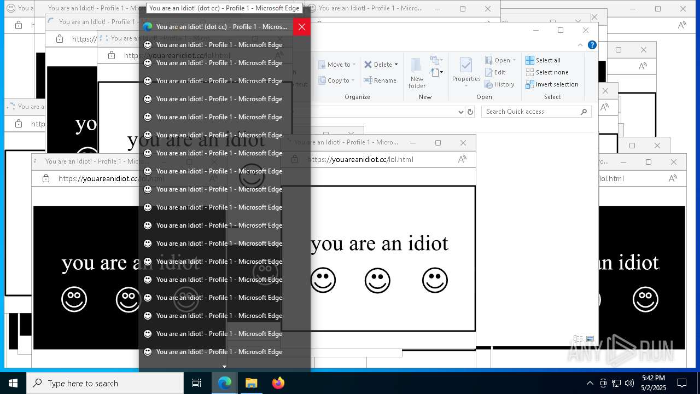Switch File Explorer to large icons view
The height and width of the screenshot is (394, 700).
pos(590,339)
